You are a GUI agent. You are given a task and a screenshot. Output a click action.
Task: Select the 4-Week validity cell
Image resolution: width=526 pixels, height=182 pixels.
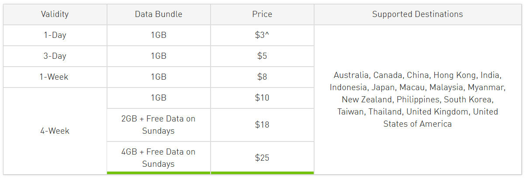(55, 131)
